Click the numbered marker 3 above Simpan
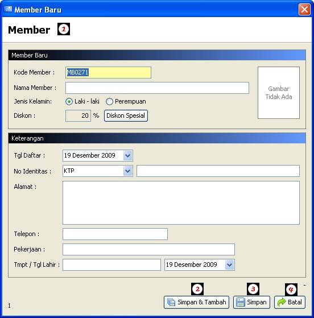The image size is (314, 318). pyautogui.click(x=253, y=289)
